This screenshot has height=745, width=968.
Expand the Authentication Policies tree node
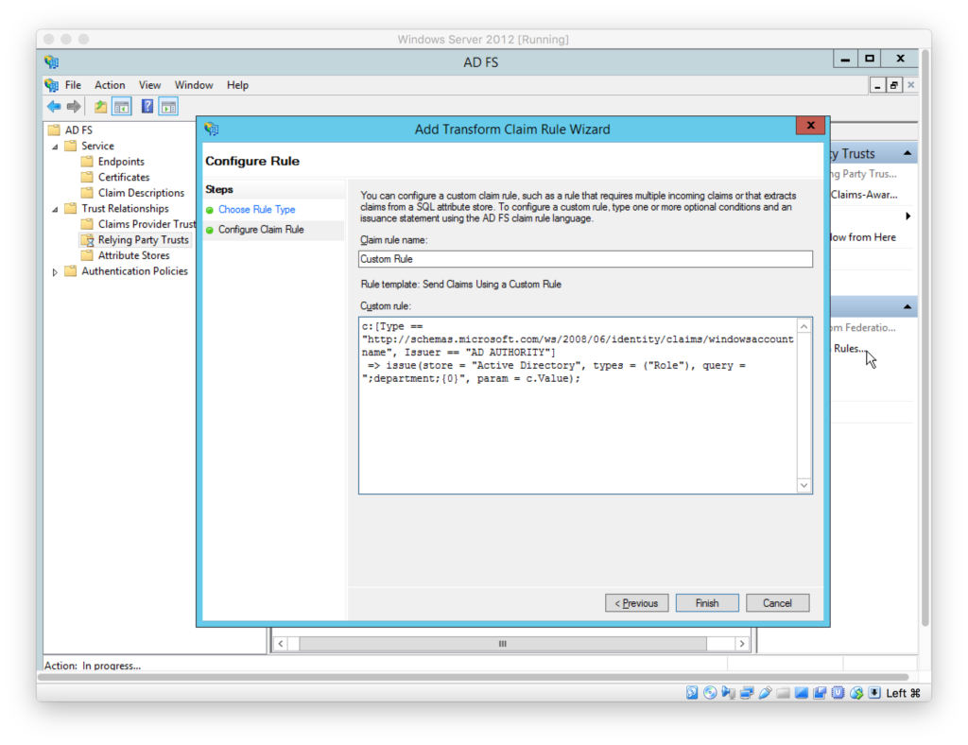pyautogui.click(x=56, y=271)
